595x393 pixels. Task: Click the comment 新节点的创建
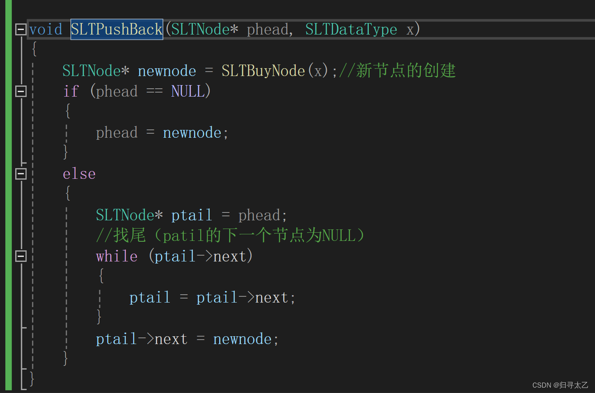(x=397, y=70)
